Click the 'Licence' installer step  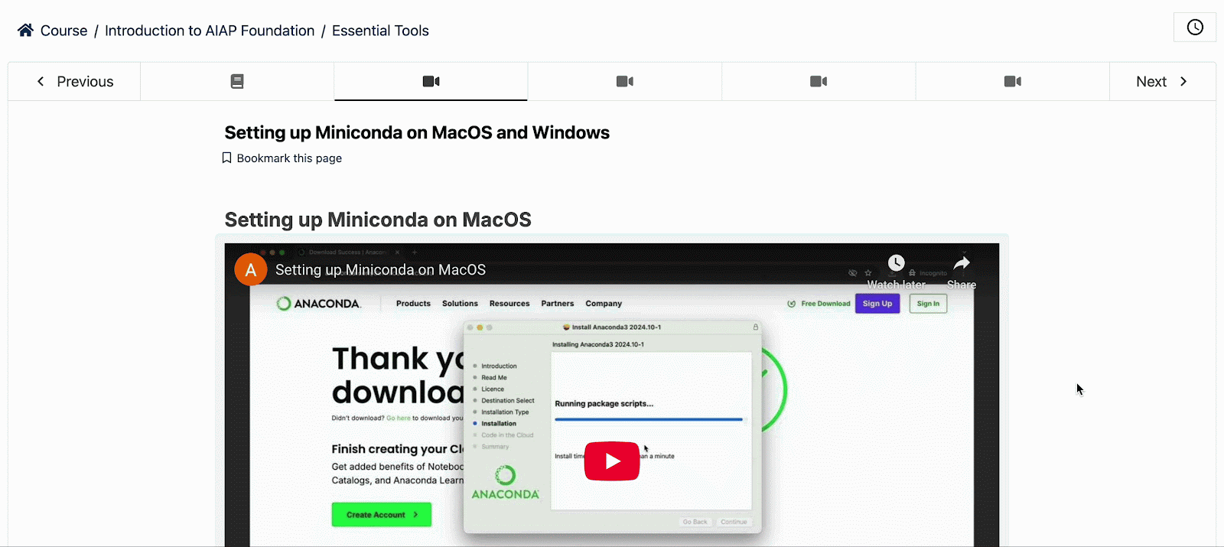pyautogui.click(x=493, y=389)
